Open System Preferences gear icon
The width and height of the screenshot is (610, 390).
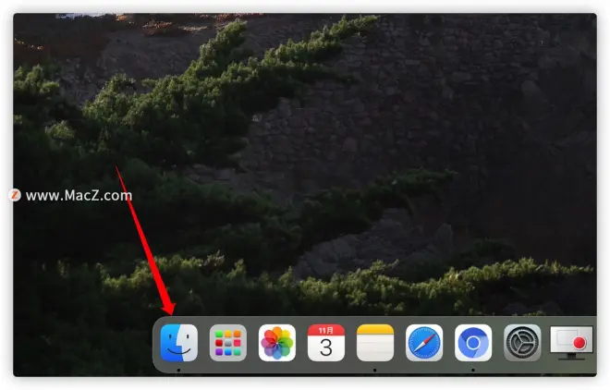(522, 343)
